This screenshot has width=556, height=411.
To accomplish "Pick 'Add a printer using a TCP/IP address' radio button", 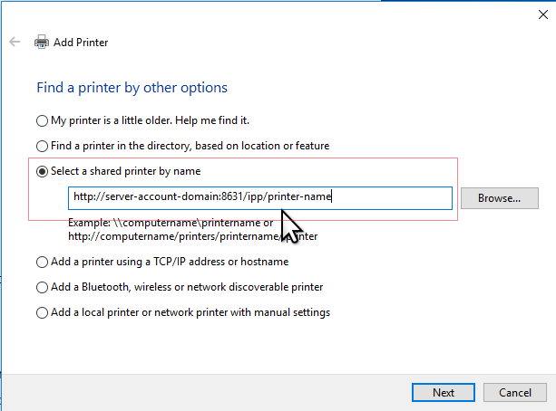I will pos(42,262).
